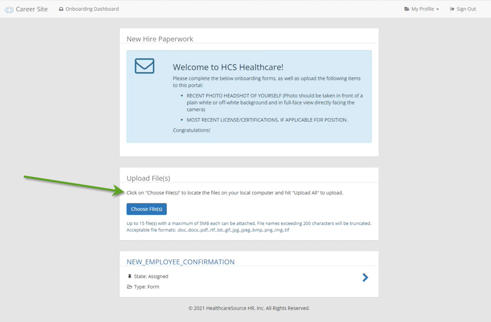Open the NEW_EMPLOYEE_CONFIRMATION form link

180,262
